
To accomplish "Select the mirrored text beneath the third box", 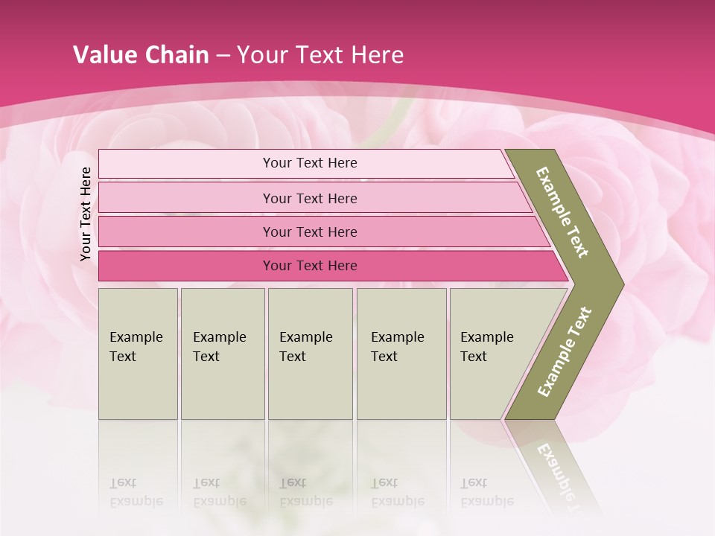I will [x=306, y=491].
